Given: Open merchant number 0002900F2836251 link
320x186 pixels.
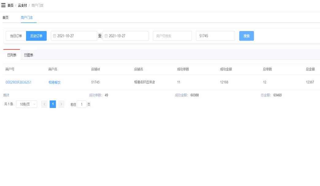Looking at the screenshot, I should [x=18, y=82].
